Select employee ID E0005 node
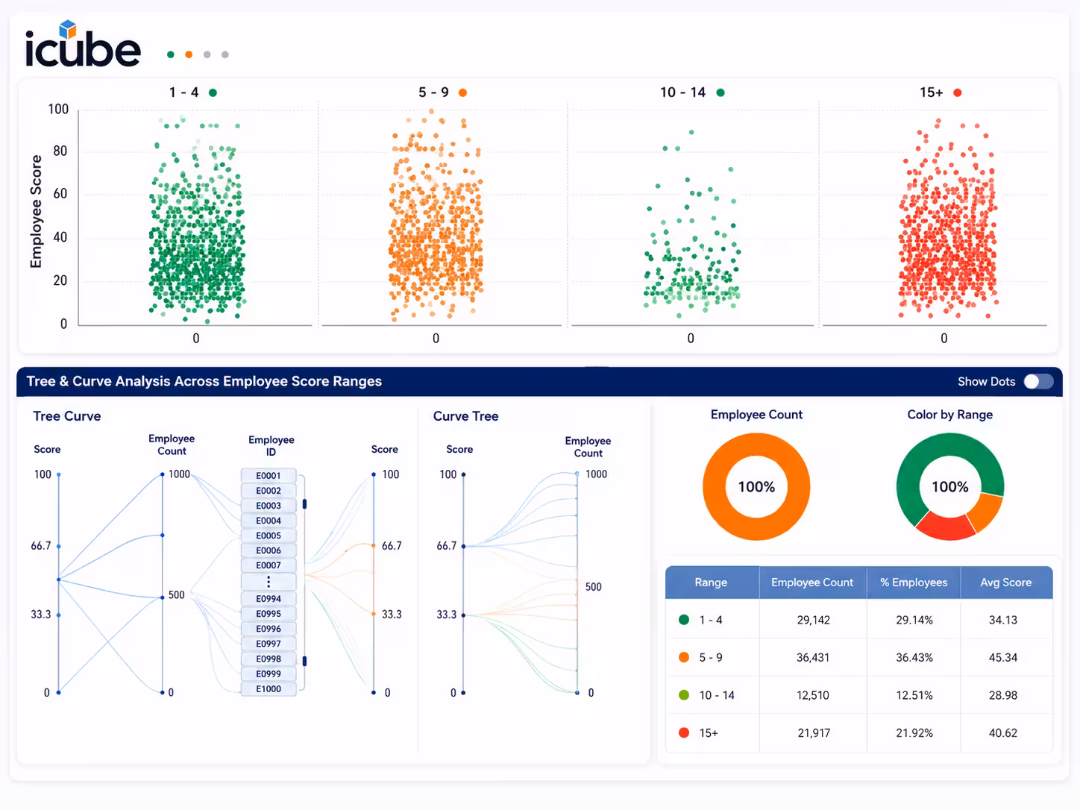This screenshot has width=1080, height=810. point(269,536)
